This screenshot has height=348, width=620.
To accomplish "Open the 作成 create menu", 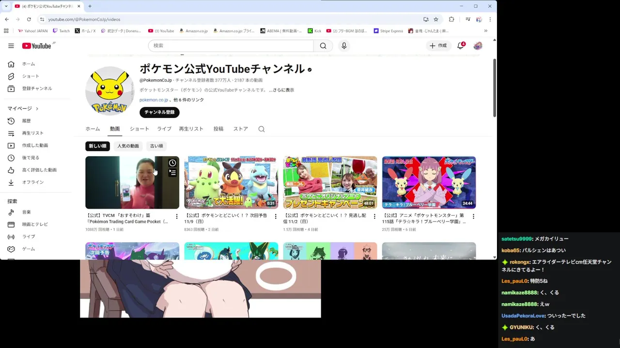I will (x=438, y=45).
